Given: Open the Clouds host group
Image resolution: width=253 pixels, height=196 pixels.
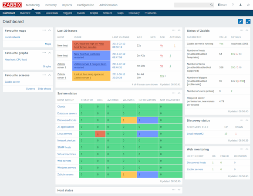Looking at the screenshot, I should (x=61, y=107).
